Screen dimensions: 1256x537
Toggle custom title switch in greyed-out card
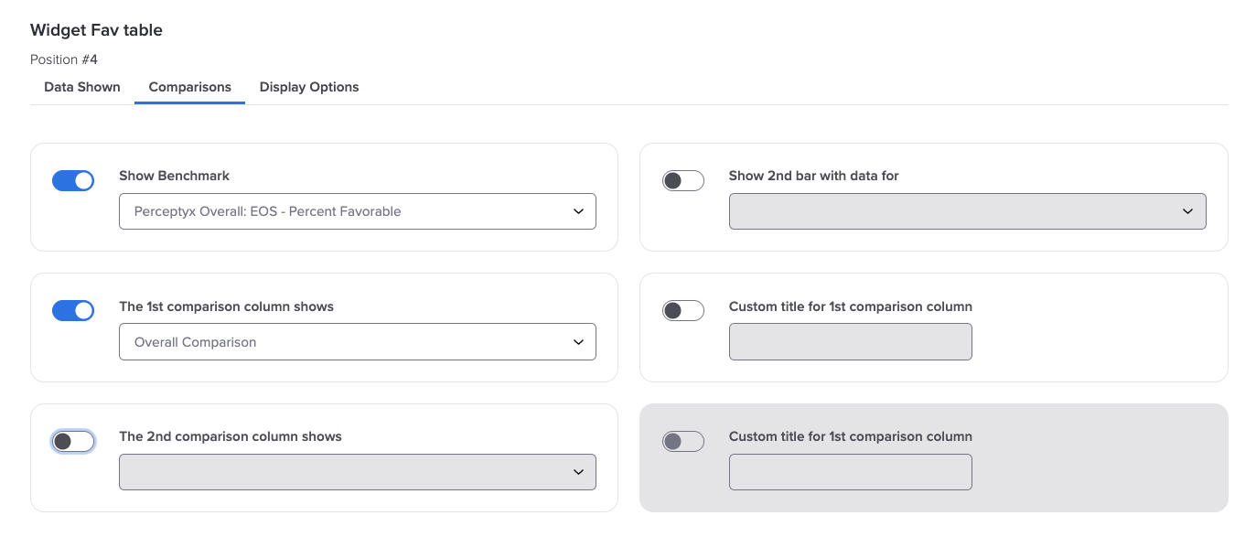[682, 442]
